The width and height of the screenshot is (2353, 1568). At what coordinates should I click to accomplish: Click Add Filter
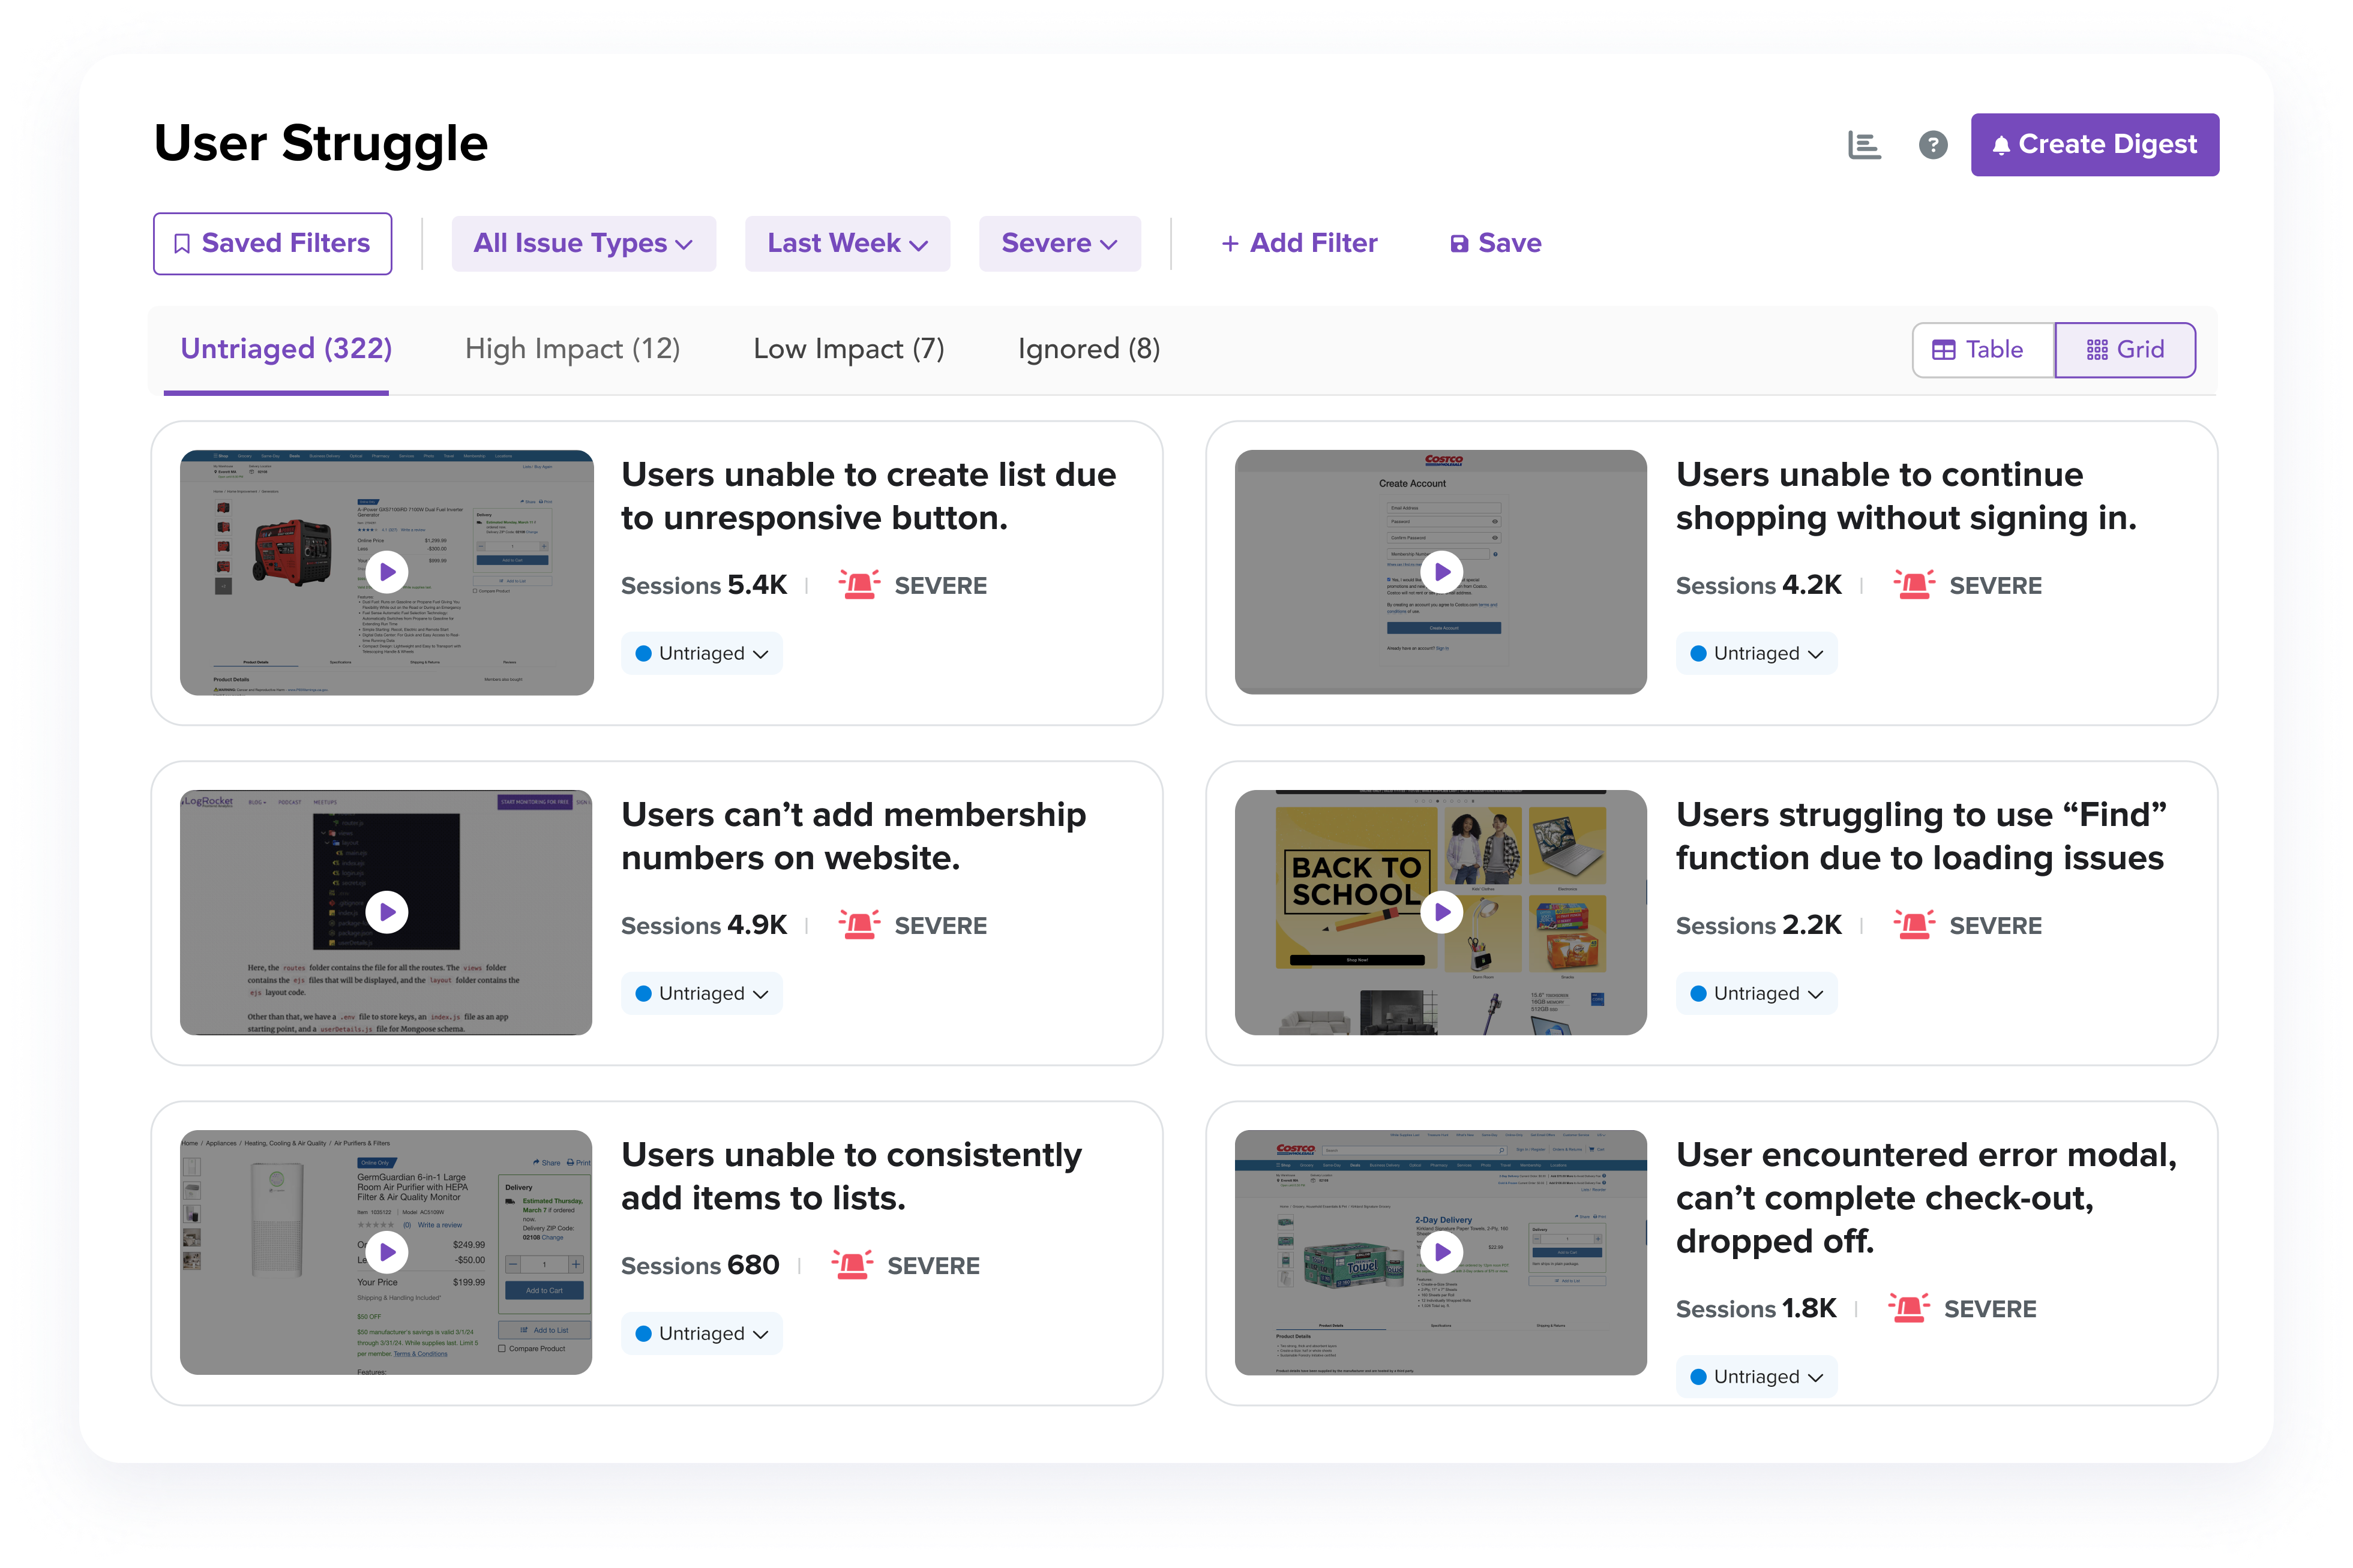[1299, 244]
